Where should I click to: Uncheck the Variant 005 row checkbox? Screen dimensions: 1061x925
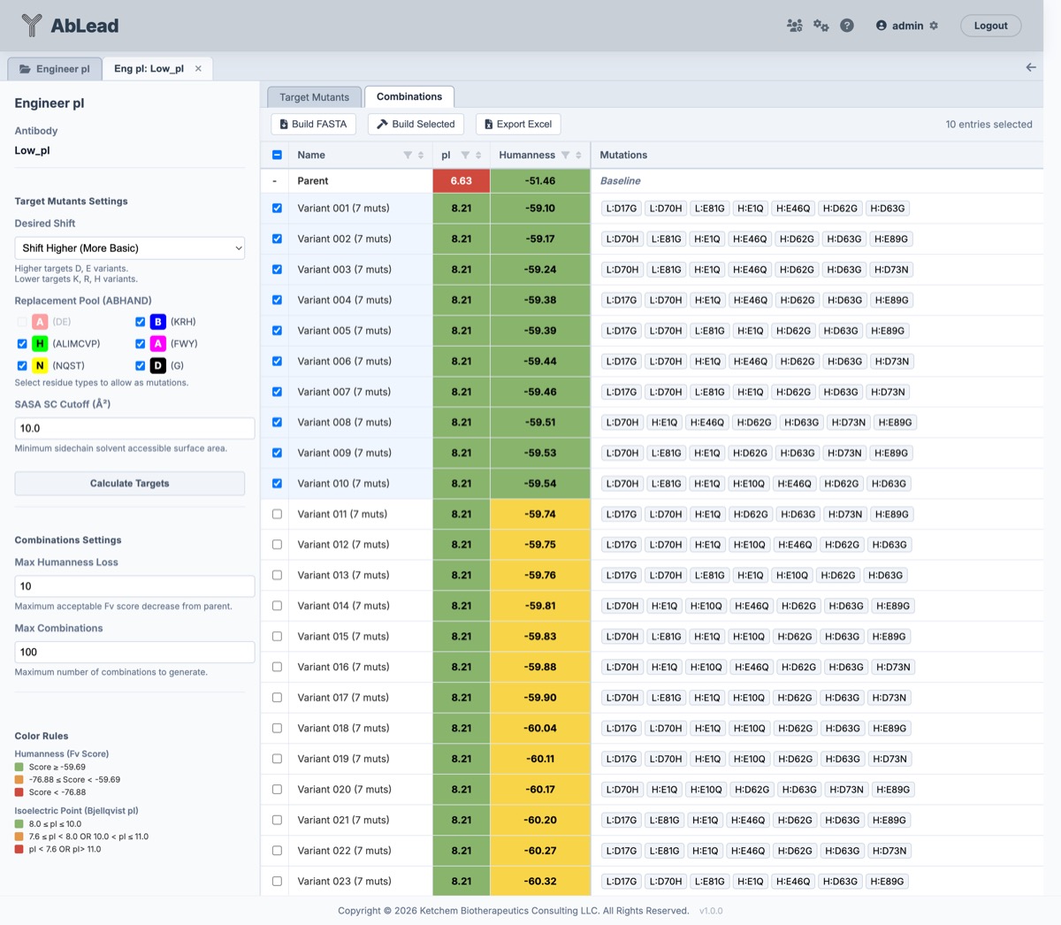tap(277, 331)
